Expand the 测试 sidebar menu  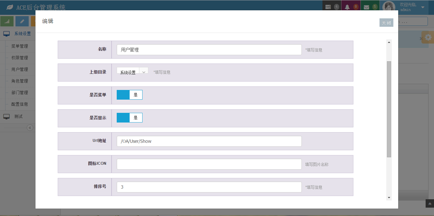click(x=18, y=116)
